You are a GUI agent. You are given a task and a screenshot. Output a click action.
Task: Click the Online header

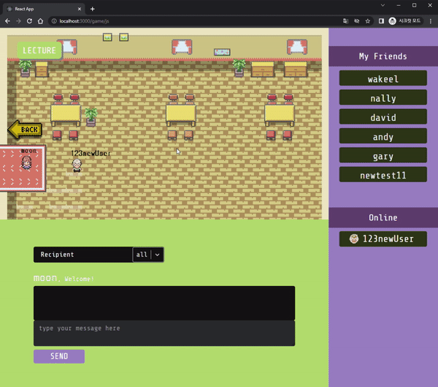click(x=383, y=217)
